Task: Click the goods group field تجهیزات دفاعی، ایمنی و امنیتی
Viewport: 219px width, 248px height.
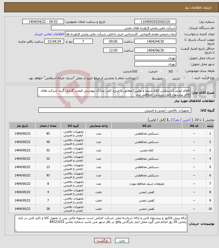Action: coord(115,110)
